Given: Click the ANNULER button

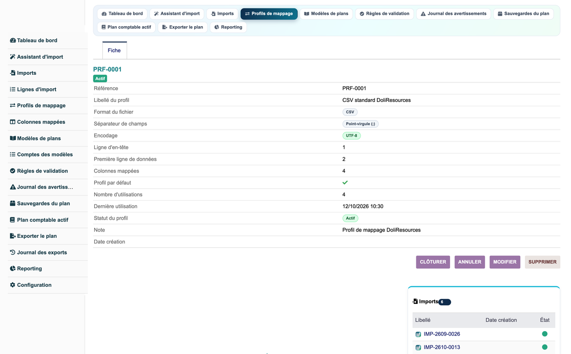Looking at the screenshot, I should 470,262.
